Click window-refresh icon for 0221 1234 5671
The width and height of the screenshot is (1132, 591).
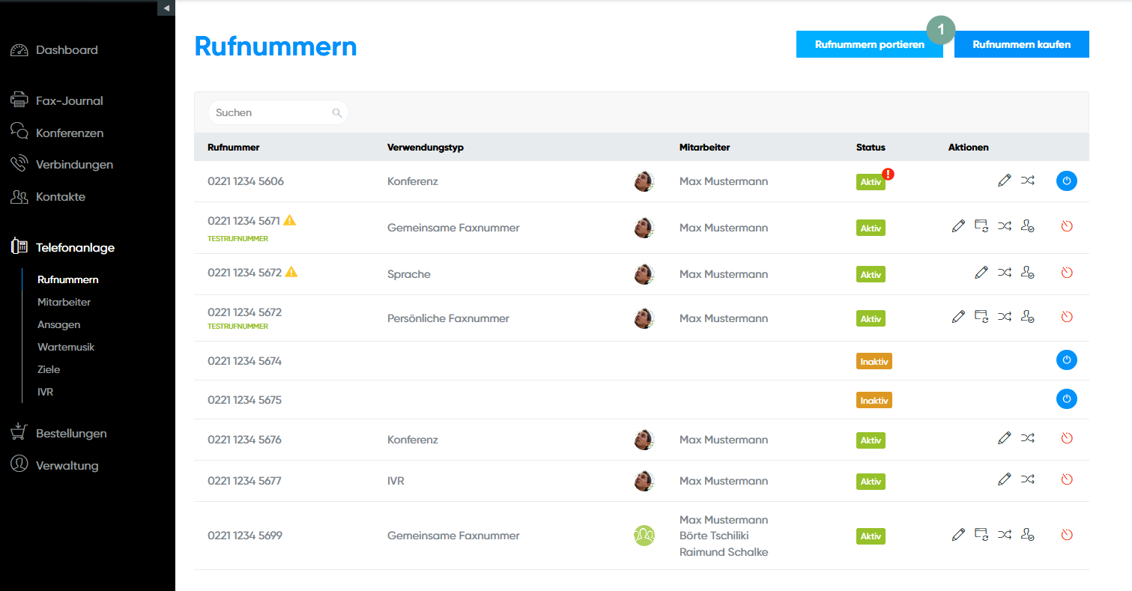click(981, 225)
